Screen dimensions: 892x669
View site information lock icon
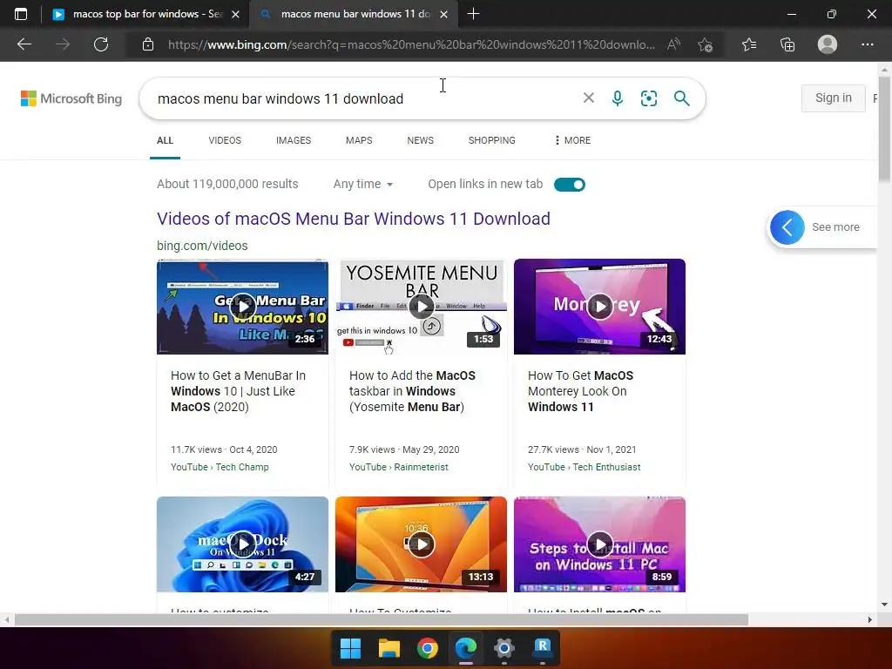148,44
